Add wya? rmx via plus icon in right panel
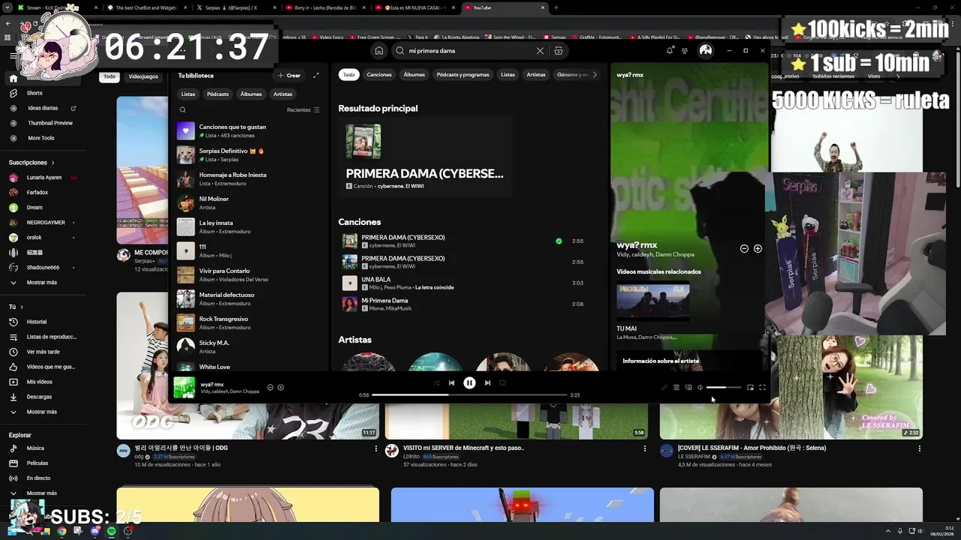961x540 pixels. (758, 249)
